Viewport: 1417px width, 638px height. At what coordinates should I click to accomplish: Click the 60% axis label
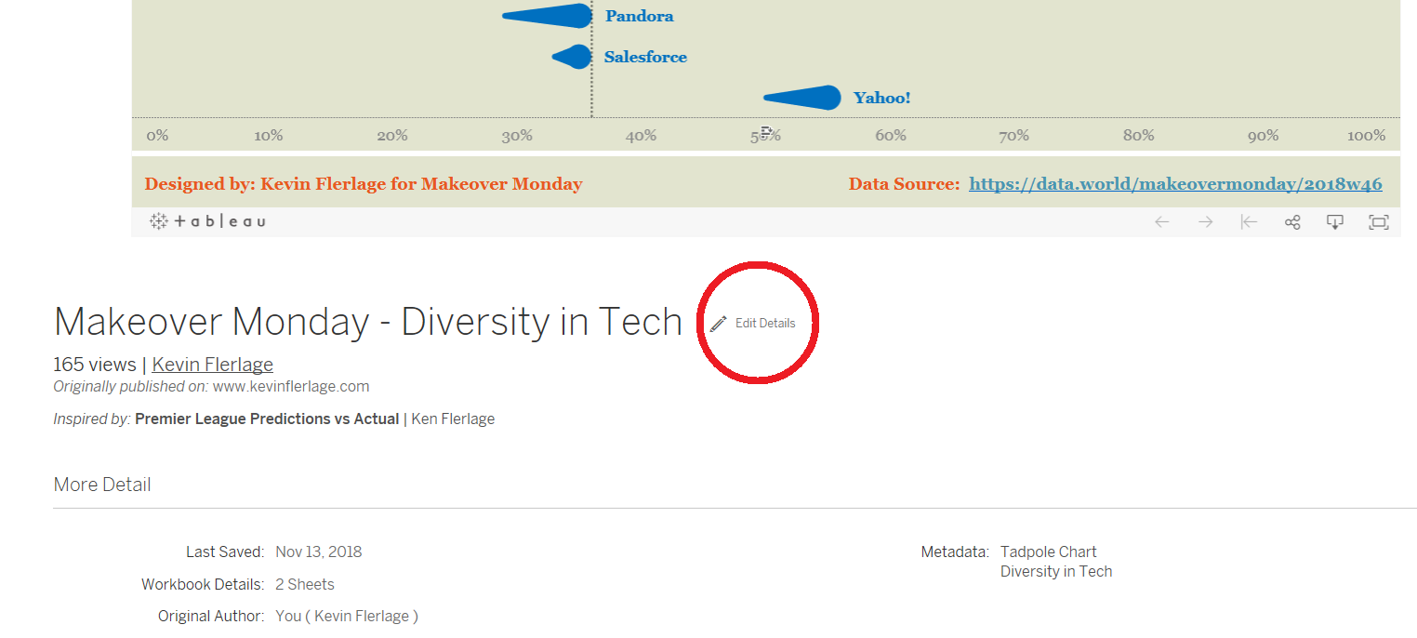[891, 136]
